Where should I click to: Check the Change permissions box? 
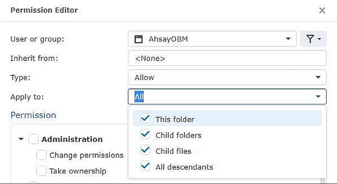tap(41, 155)
